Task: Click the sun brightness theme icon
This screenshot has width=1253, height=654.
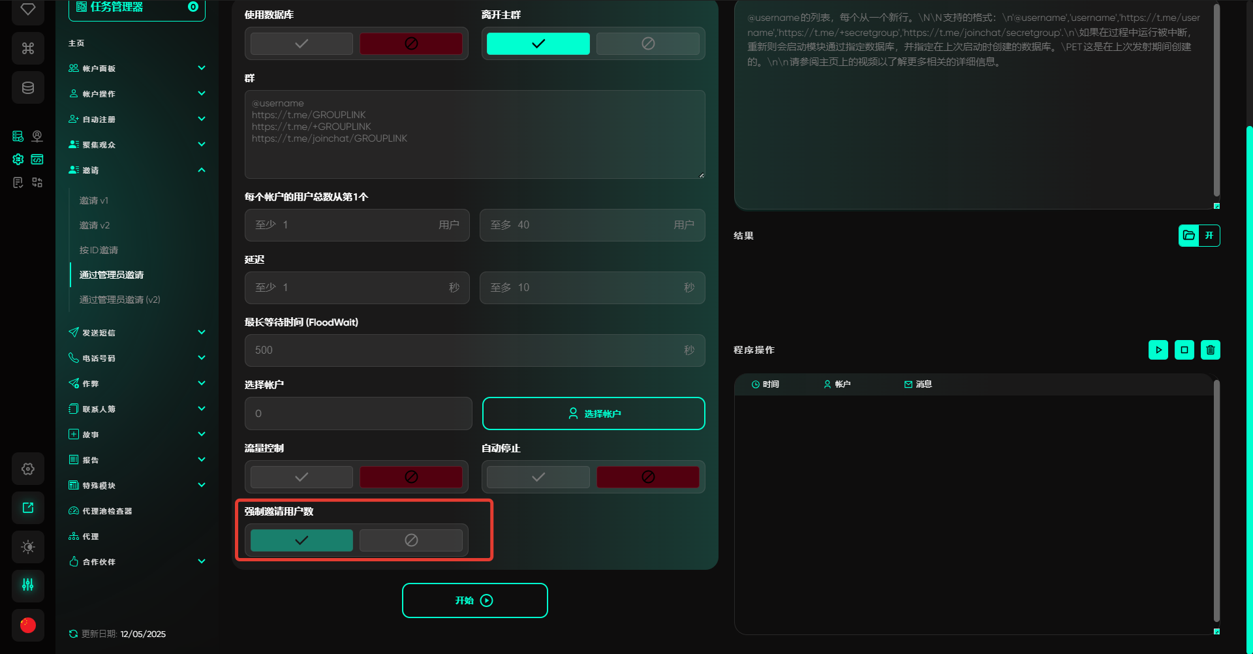Action: [28, 546]
